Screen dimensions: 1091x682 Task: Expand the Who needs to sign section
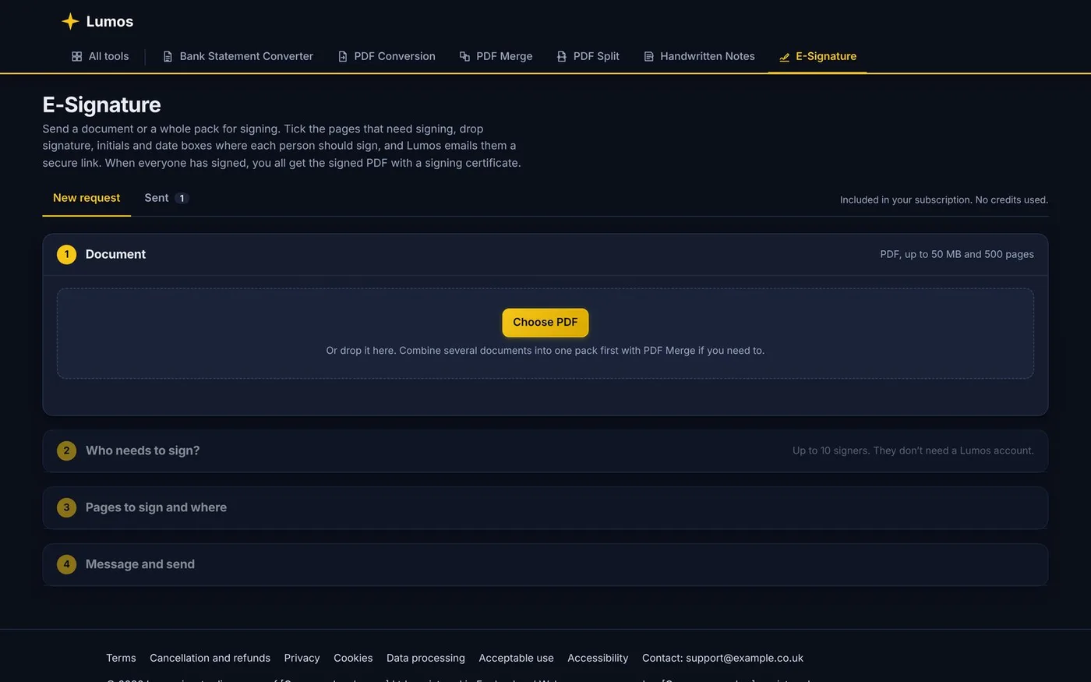pyautogui.click(x=545, y=451)
